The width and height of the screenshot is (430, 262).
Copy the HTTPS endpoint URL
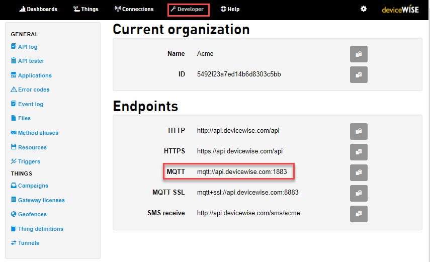359,152
